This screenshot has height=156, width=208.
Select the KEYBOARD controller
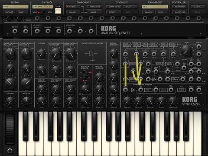pyautogui.click(x=179, y=6)
